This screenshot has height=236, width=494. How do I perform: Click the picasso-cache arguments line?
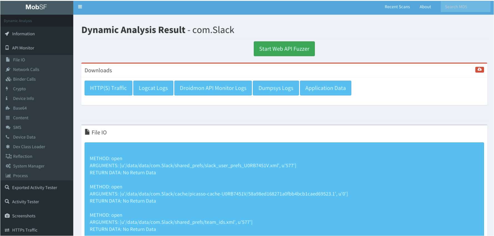coord(219,194)
